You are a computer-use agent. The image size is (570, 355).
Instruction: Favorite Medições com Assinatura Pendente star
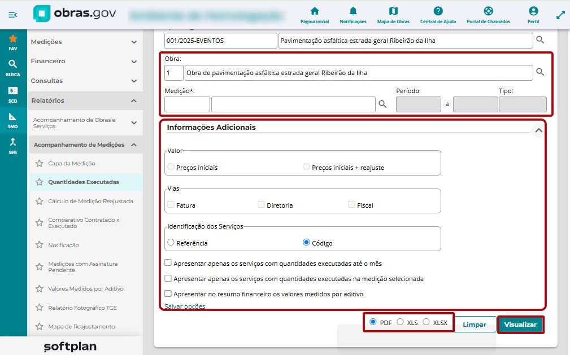(39, 267)
